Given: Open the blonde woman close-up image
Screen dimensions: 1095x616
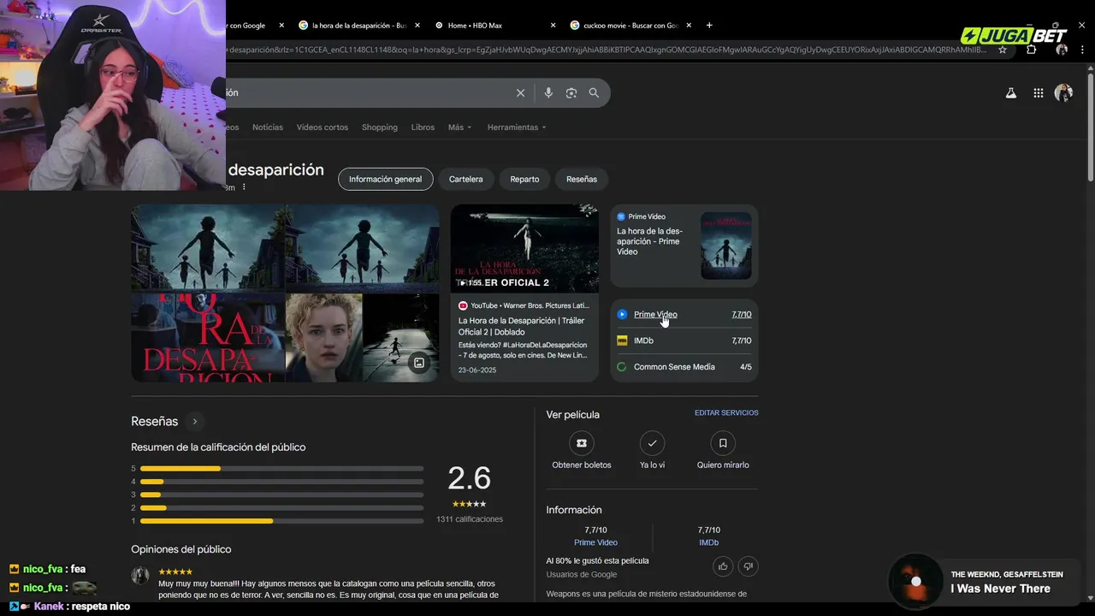Looking at the screenshot, I should point(323,337).
